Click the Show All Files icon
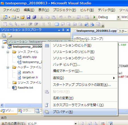This screenshot has height=125, width=128. [10, 36]
